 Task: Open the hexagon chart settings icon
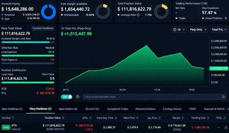[78, 97]
